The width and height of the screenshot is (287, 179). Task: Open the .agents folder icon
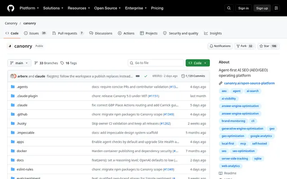tap(13, 86)
